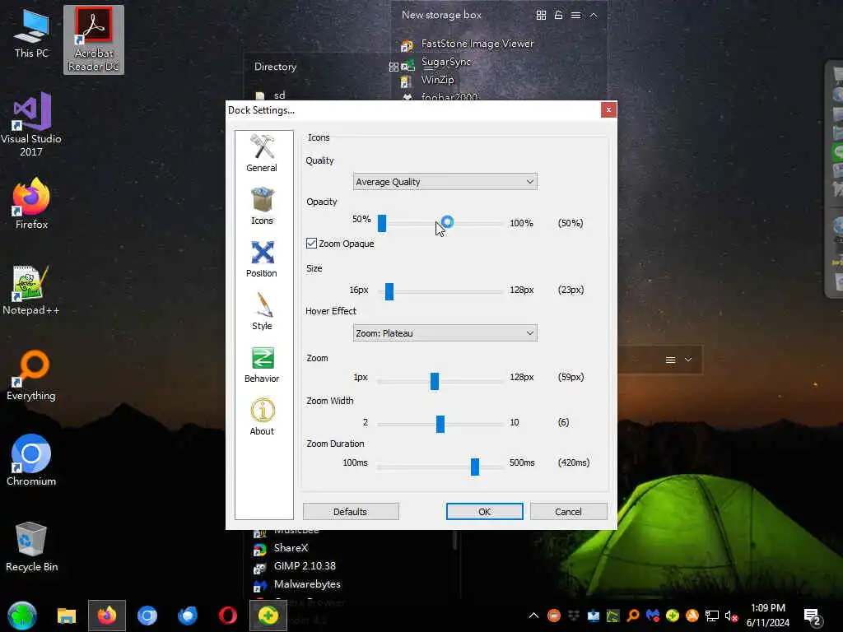Select the Recycle Bin desktop icon
The width and height of the screenshot is (843, 632).
(31, 547)
